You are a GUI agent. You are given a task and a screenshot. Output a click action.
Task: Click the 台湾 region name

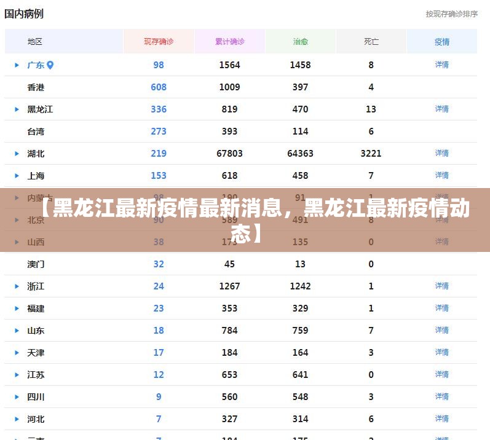(x=36, y=132)
